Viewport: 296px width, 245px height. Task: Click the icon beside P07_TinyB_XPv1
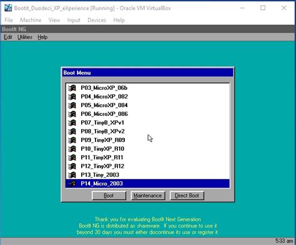point(72,123)
